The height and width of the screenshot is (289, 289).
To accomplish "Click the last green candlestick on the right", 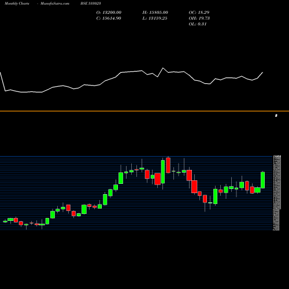I will (x=263, y=180).
